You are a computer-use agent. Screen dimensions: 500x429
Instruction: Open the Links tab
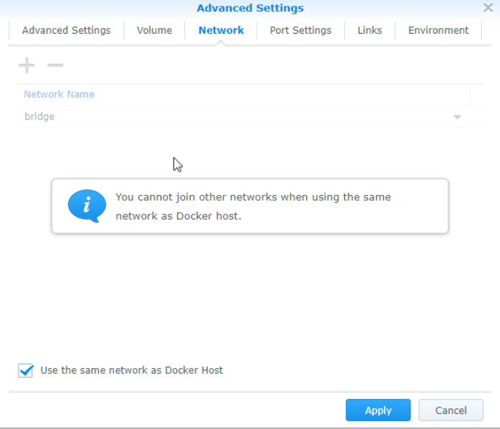tap(369, 30)
